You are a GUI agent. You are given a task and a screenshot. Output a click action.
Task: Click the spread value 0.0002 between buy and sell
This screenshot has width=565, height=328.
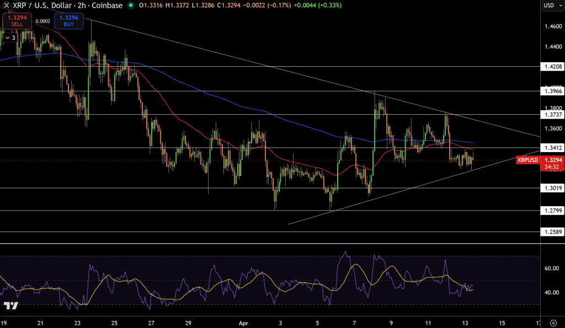44,21
